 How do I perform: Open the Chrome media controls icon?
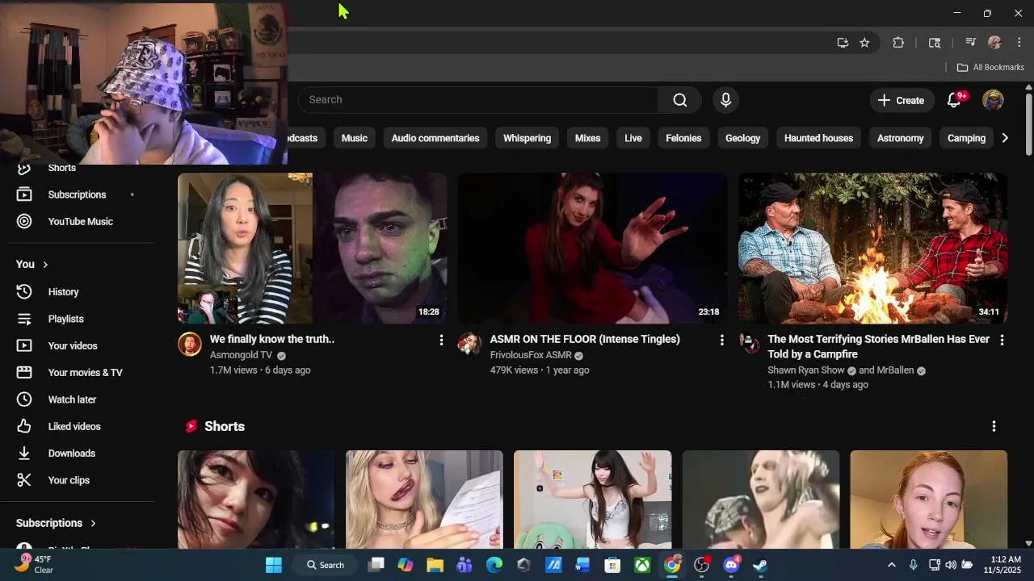(x=970, y=43)
